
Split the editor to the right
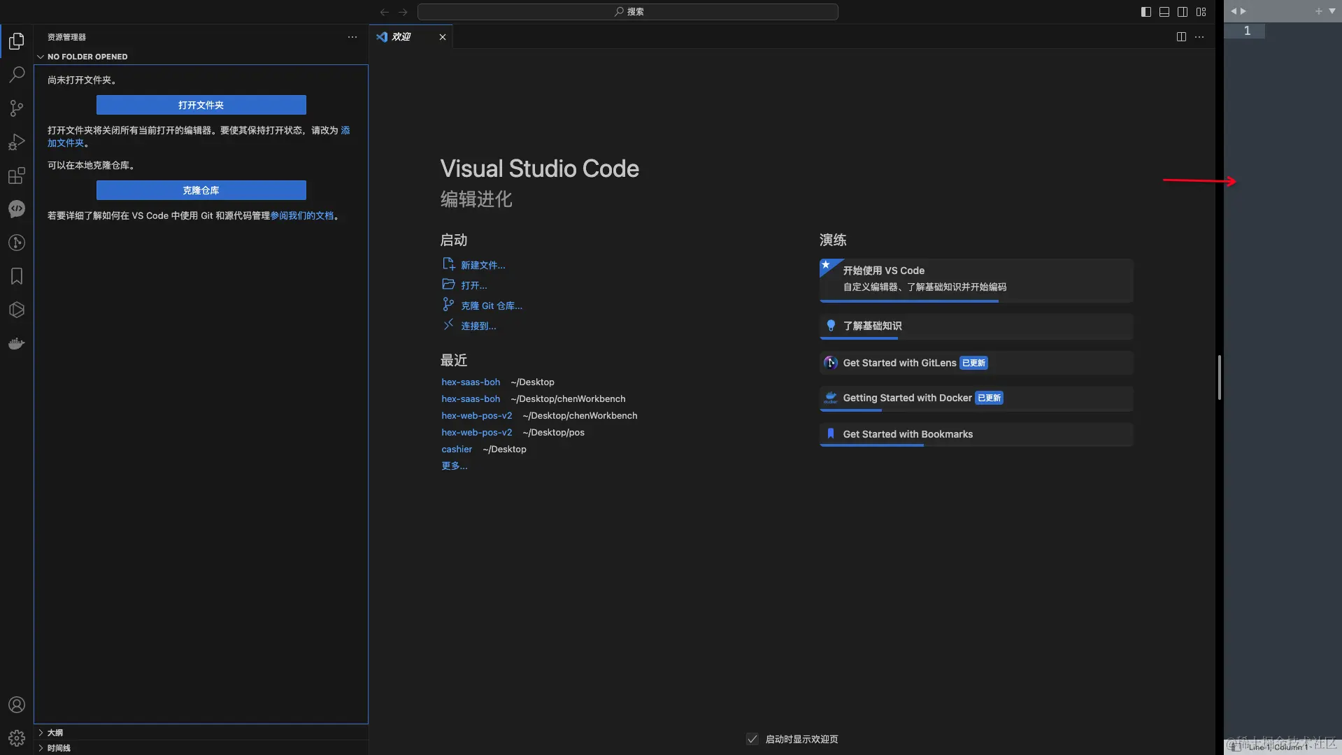click(x=1181, y=37)
